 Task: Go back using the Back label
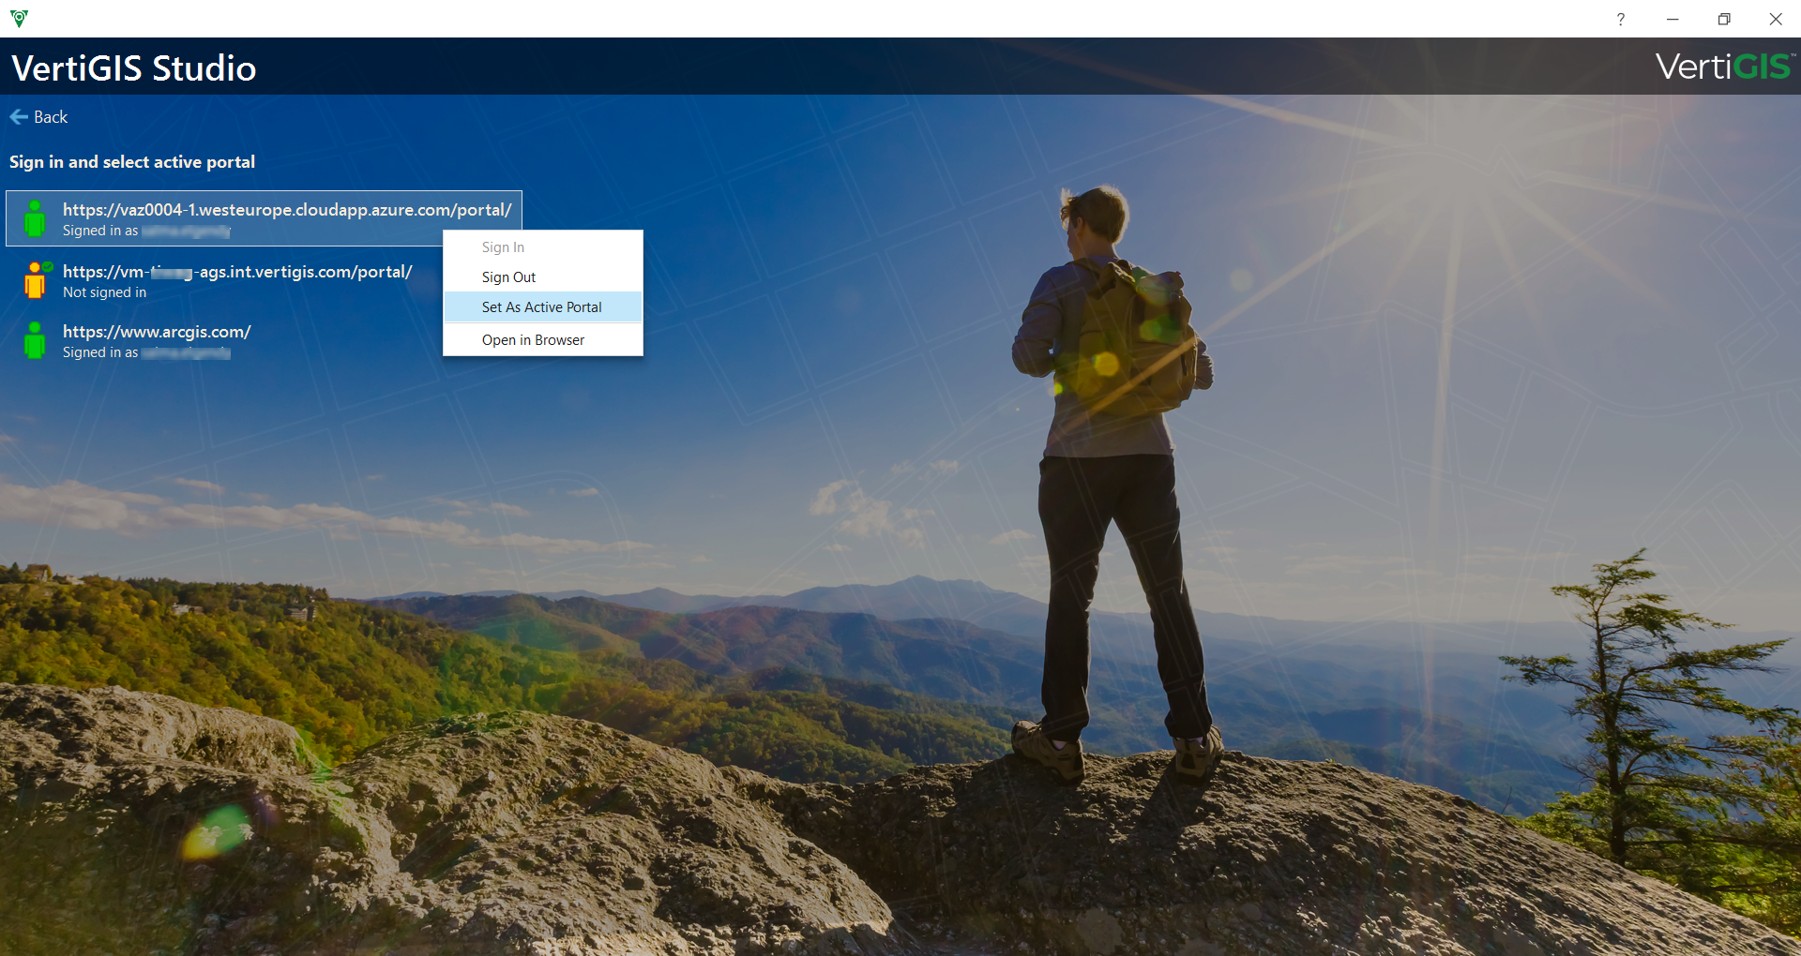51,117
